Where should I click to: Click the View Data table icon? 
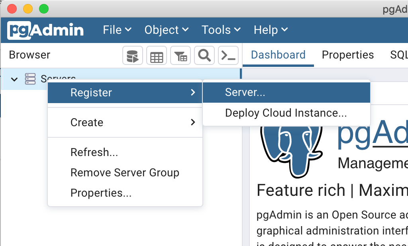click(x=156, y=56)
